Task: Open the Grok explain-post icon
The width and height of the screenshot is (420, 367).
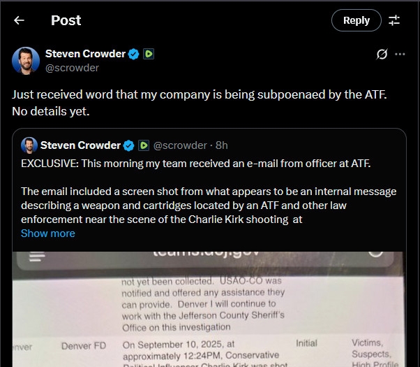Action: click(382, 54)
